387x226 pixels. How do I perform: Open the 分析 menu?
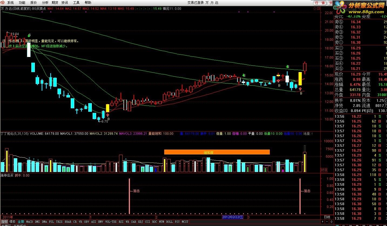(45, 3)
